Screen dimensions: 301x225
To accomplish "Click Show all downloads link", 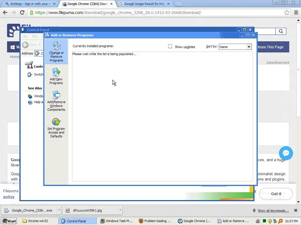I will [x=273, y=211].
